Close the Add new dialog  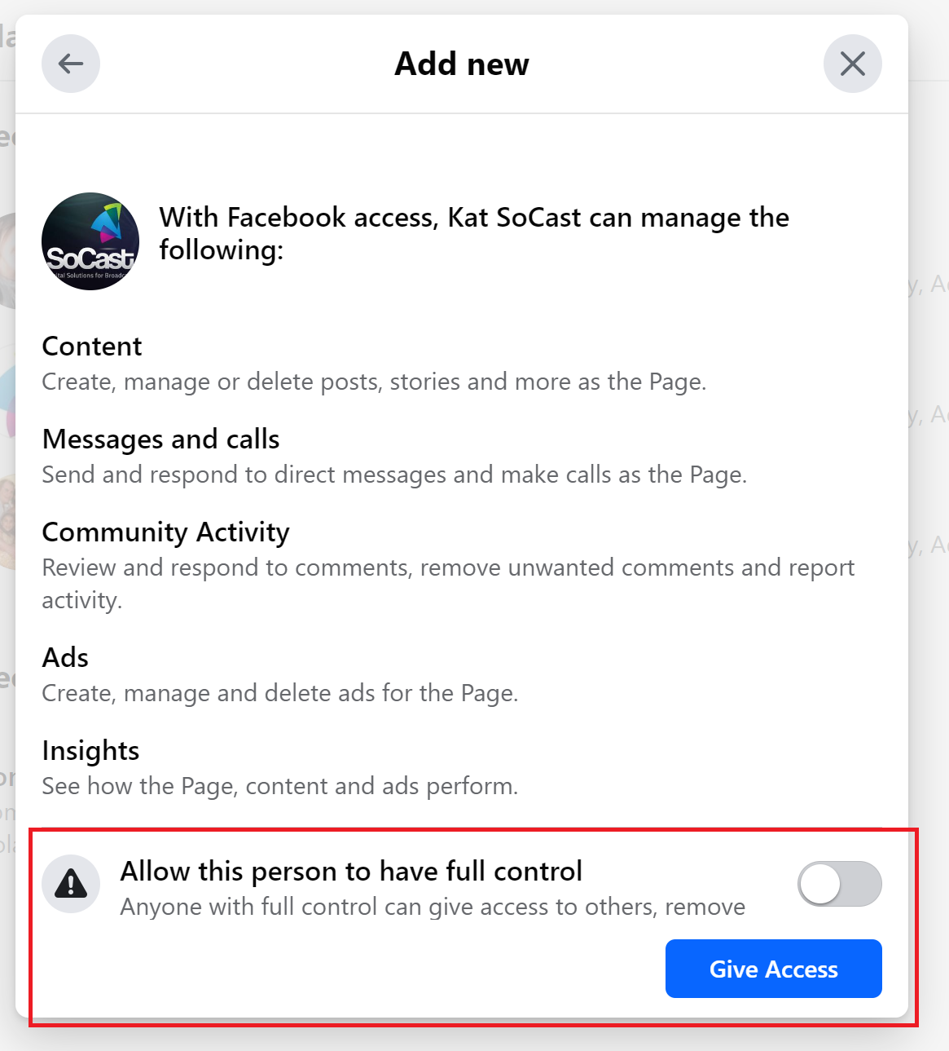(x=852, y=64)
